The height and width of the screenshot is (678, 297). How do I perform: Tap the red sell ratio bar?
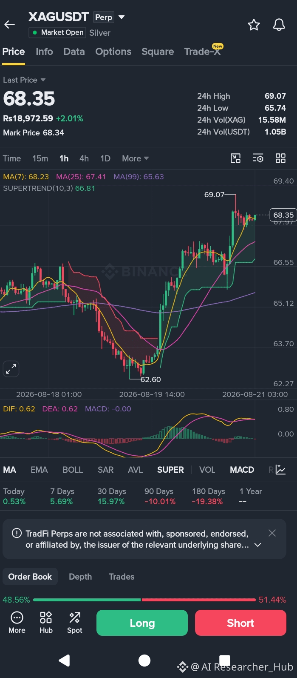(x=199, y=600)
